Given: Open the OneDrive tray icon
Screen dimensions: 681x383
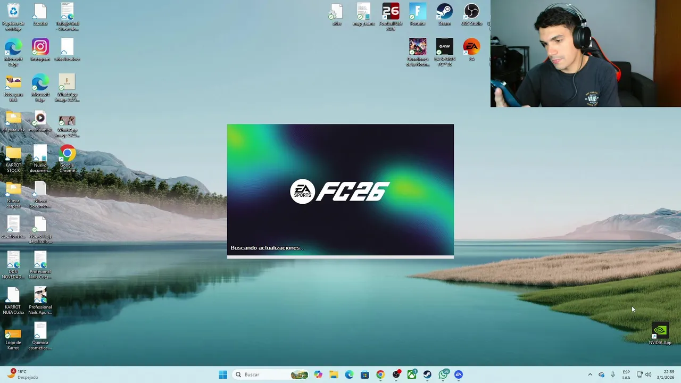Looking at the screenshot, I should [x=601, y=374].
